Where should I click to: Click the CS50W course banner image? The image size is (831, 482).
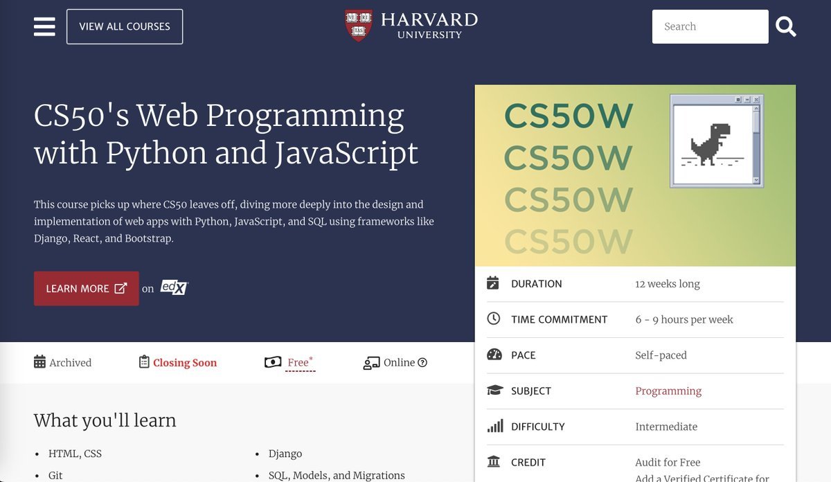tap(635, 176)
